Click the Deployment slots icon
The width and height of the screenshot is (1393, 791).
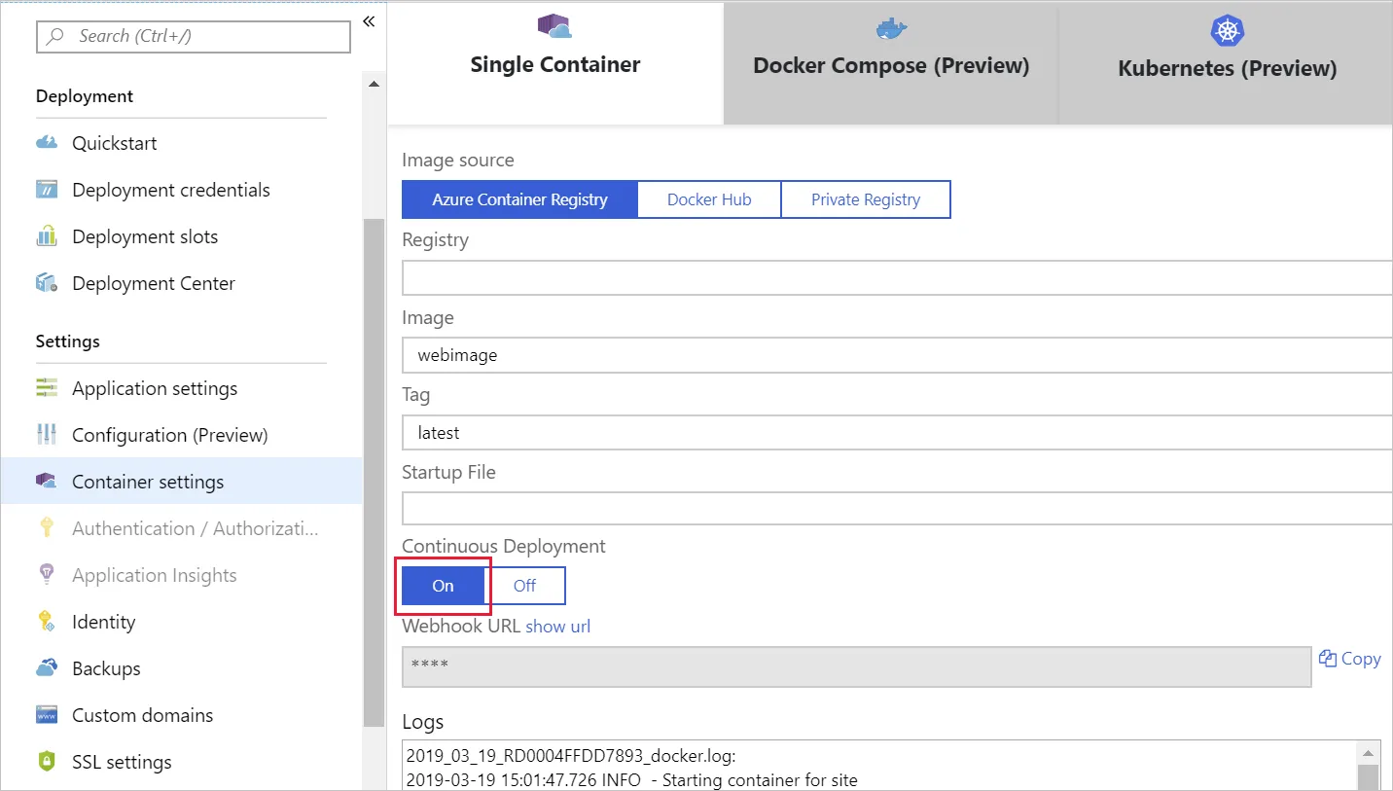47,236
